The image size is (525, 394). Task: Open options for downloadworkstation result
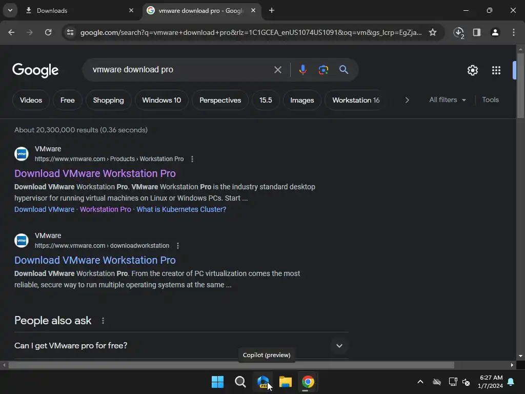click(x=178, y=246)
